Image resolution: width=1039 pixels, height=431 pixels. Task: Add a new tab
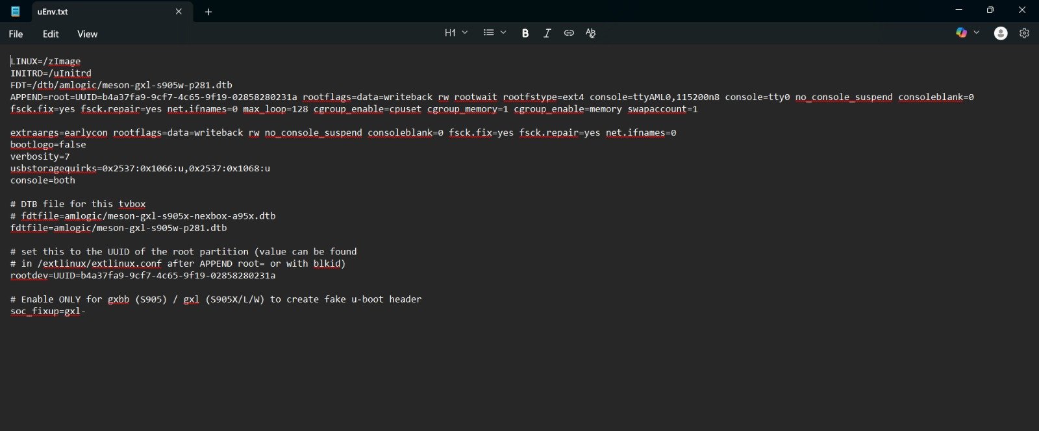click(208, 12)
